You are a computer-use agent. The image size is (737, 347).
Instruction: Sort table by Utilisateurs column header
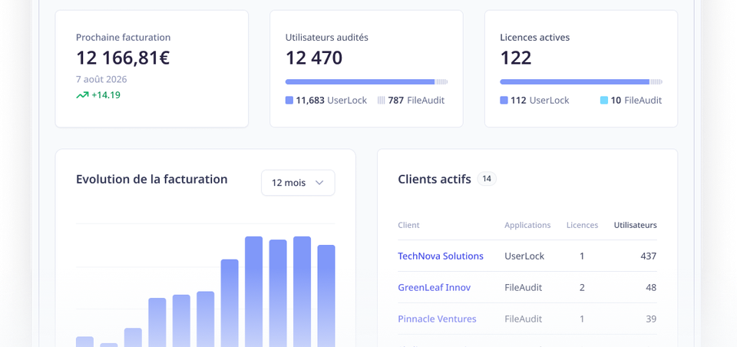click(x=636, y=225)
